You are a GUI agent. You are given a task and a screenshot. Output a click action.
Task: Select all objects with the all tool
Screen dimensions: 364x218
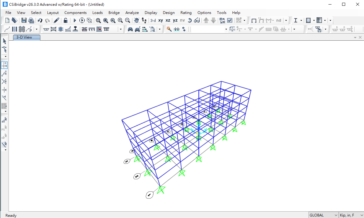(x=4, y=120)
